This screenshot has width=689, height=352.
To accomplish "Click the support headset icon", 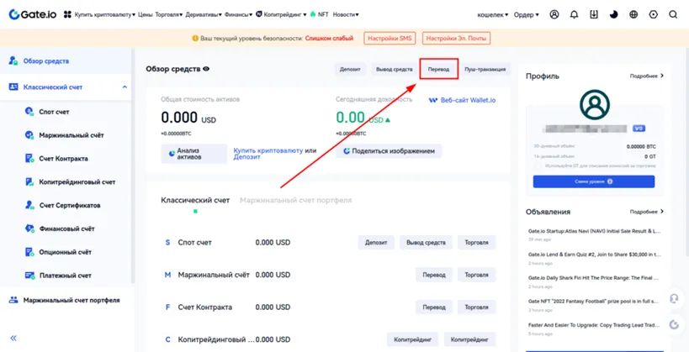I will tap(674, 298).
